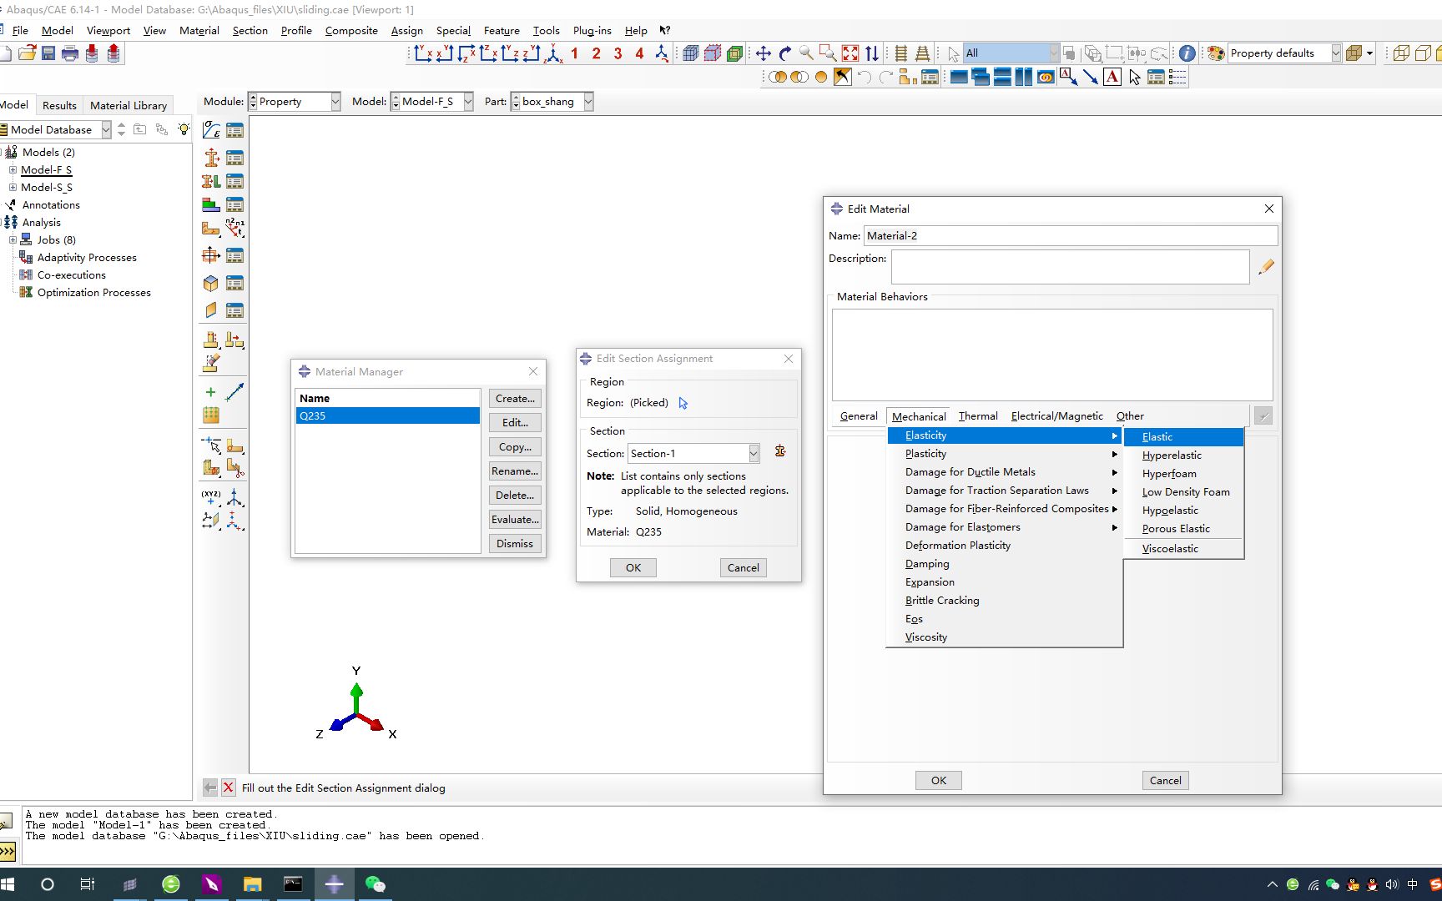The height and width of the screenshot is (901, 1442).
Task: Select Elastic from the Elasticity submenu
Action: (x=1184, y=436)
